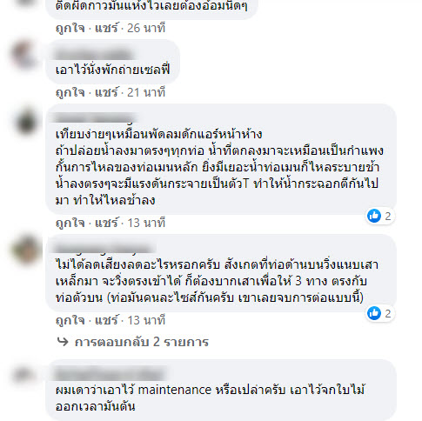The height and width of the screenshot is (421, 422).
Task: Open the 26 minutes timestamp link
Action: pyautogui.click(x=146, y=28)
